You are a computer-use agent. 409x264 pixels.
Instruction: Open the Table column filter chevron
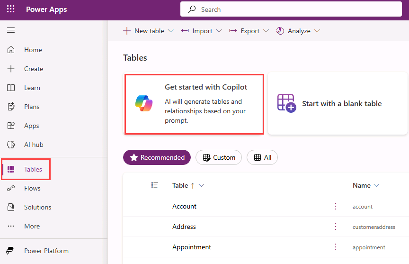201,185
